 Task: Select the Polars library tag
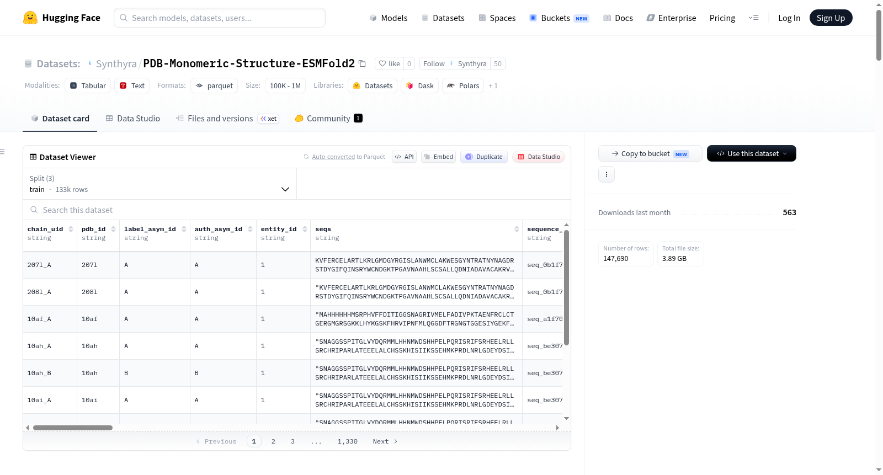pos(463,86)
